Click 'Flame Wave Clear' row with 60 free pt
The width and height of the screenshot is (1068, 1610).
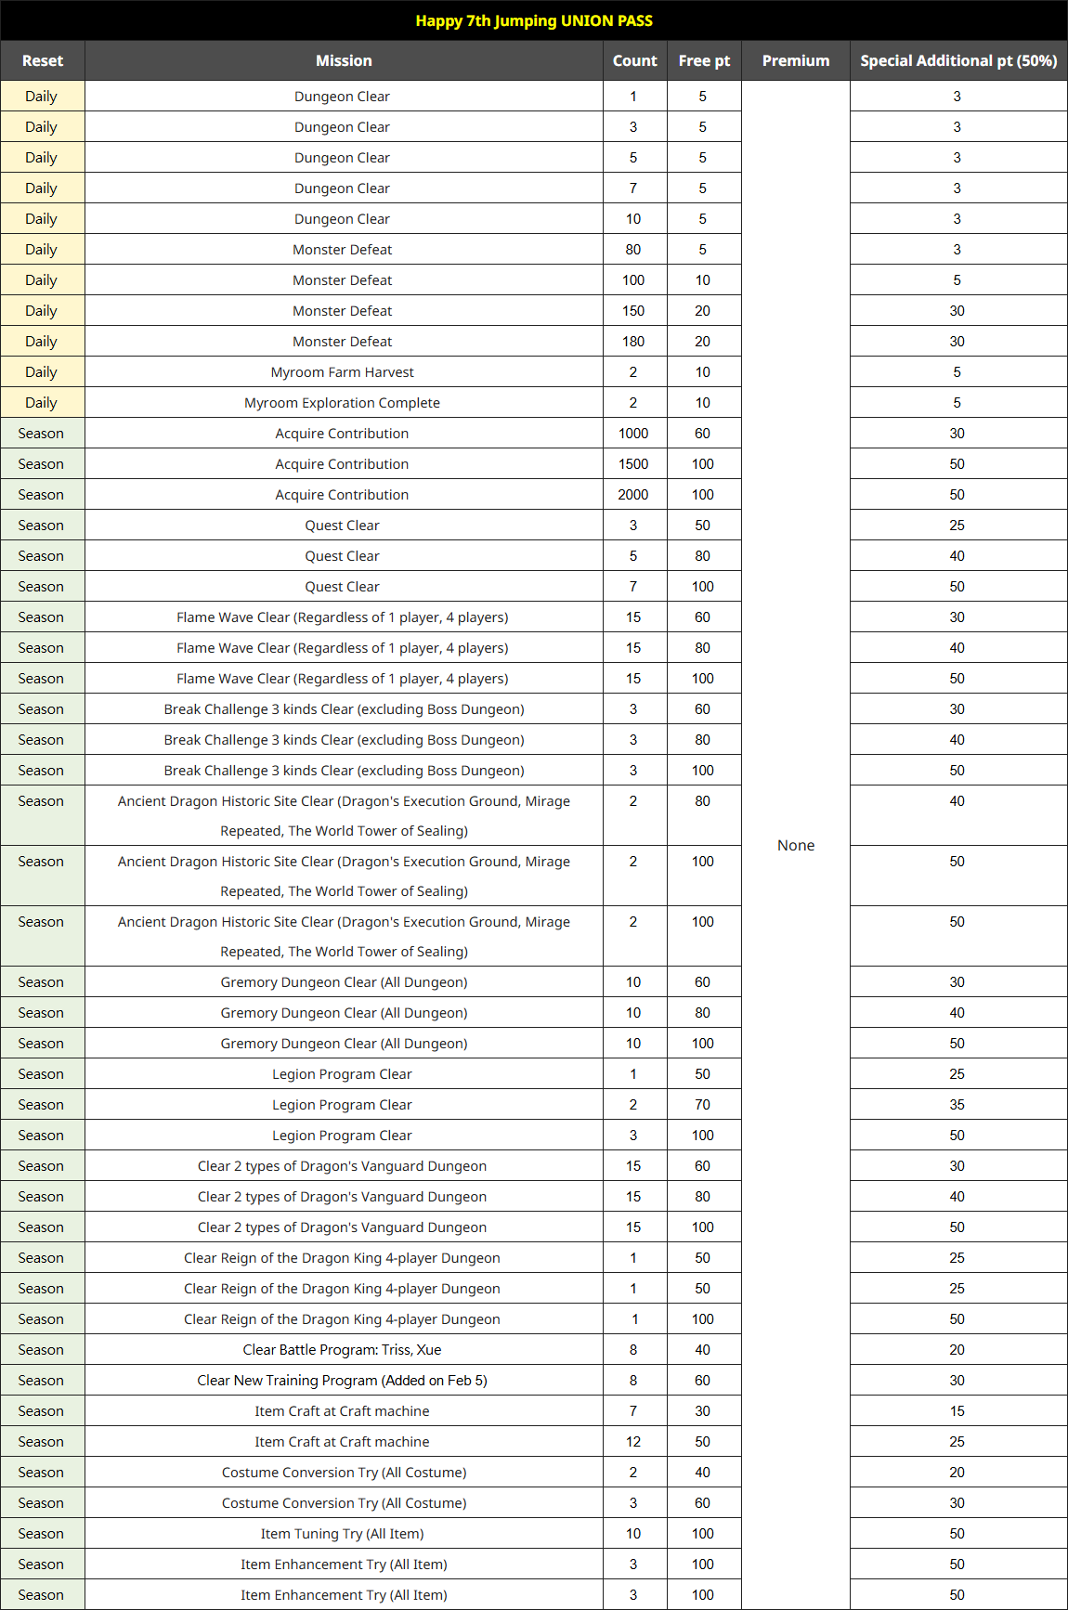tap(343, 617)
